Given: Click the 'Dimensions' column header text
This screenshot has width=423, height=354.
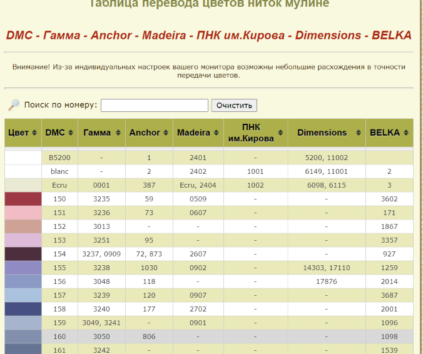Looking at the screenshot, I should pyautogui.click(x=322, y=133).
